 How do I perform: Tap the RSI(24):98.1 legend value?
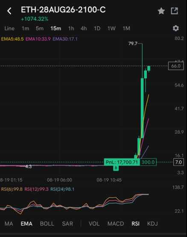[62, 189]
